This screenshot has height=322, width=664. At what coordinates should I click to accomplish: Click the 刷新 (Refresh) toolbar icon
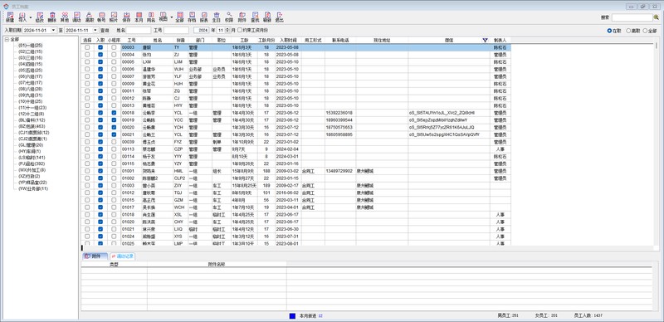click(x=266, y=17)
